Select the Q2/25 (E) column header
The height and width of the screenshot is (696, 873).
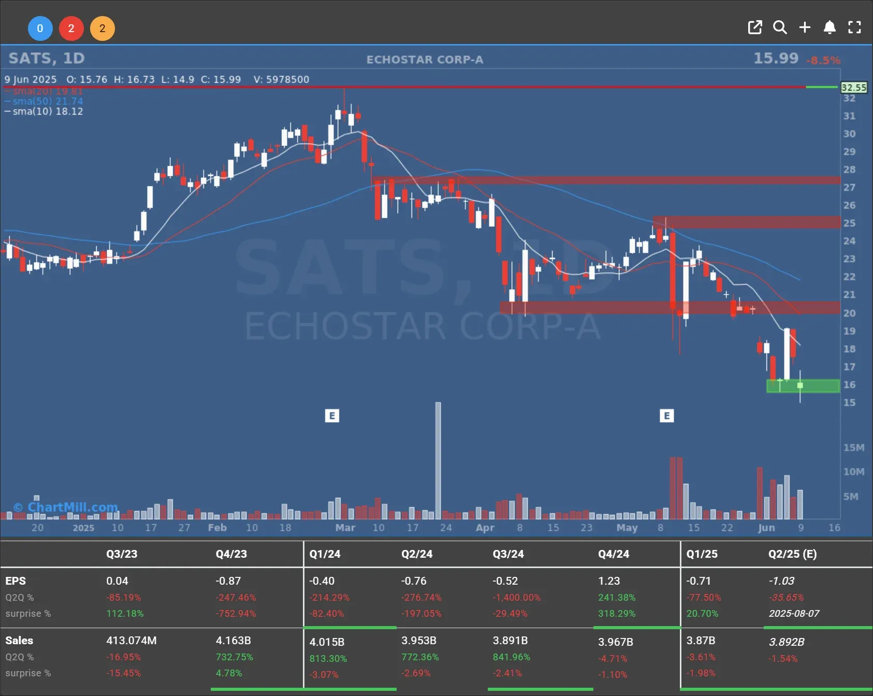click(x=793, y=554)
